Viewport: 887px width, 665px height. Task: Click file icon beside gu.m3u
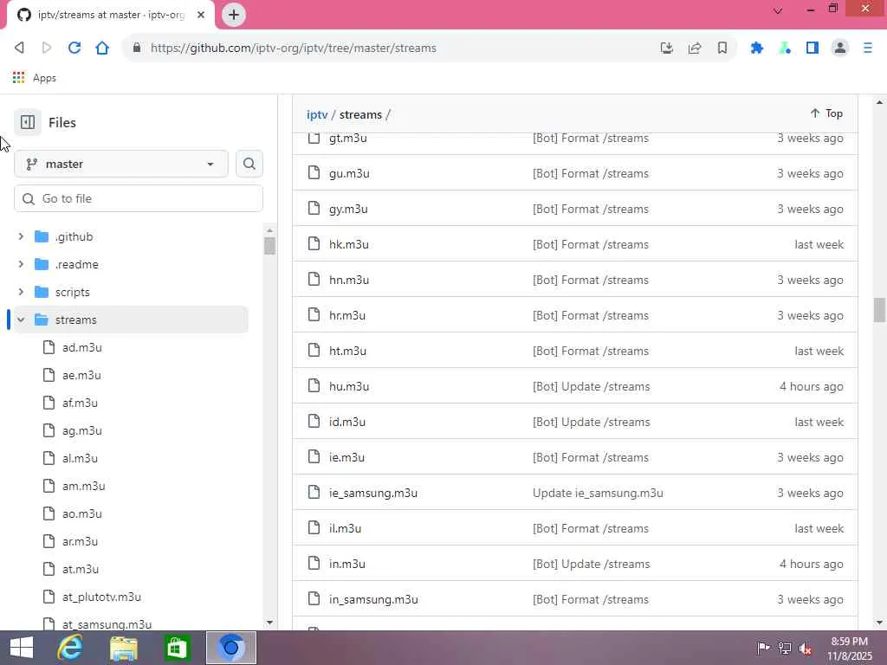coord(314,173)
